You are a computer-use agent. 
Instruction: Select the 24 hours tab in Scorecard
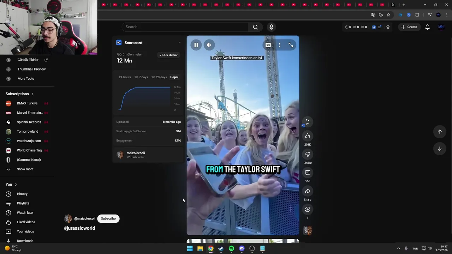pyautogui.click(x=125, y=77)
